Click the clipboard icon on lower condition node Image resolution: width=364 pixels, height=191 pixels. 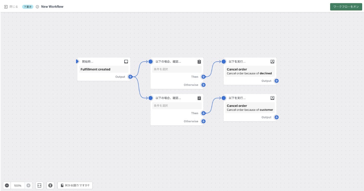point(199,98)
